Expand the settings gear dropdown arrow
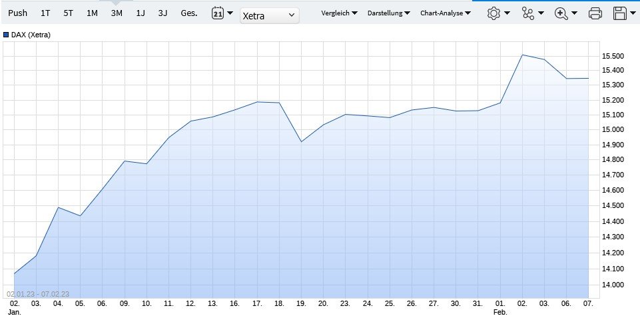The width and height of the screenshot is (640, 318). point(507,13)
